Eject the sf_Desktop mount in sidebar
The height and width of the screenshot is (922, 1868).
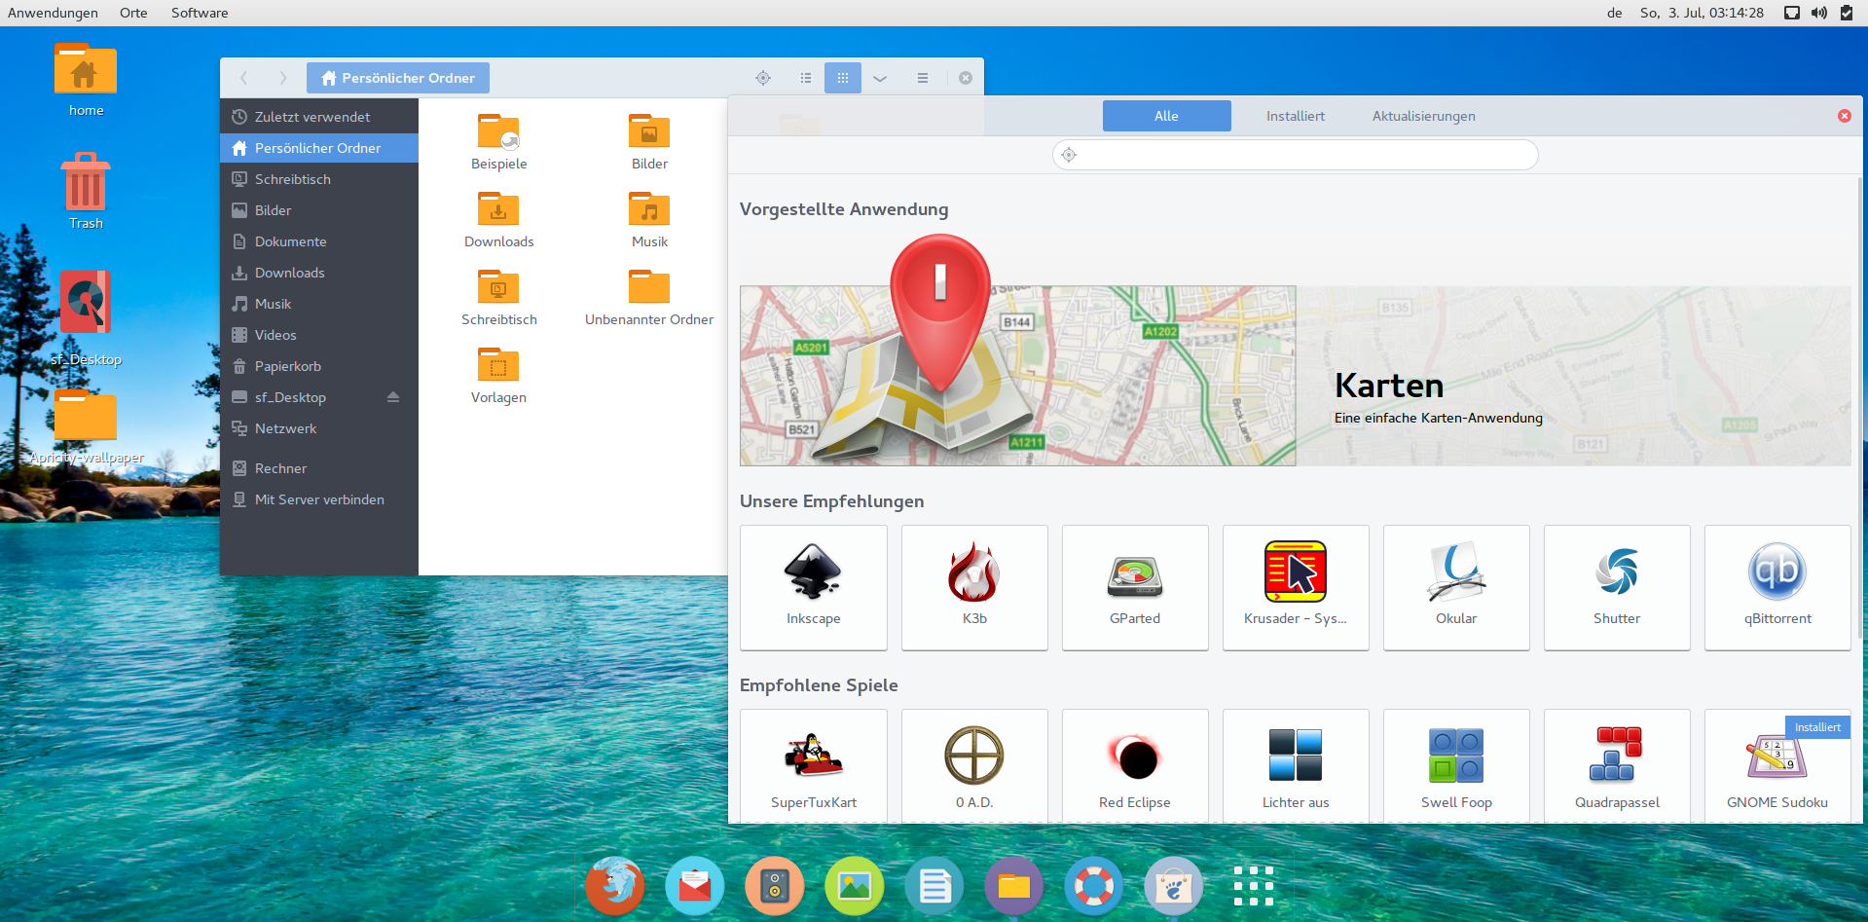[x=393, y=397]
